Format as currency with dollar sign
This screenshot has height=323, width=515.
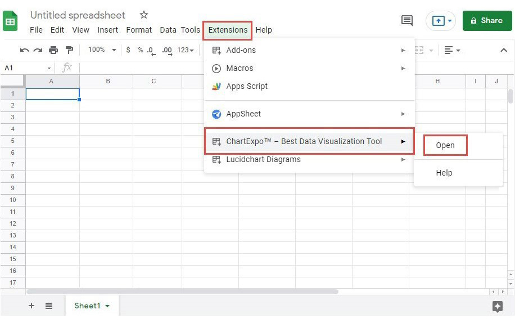(x=128, y=50)
